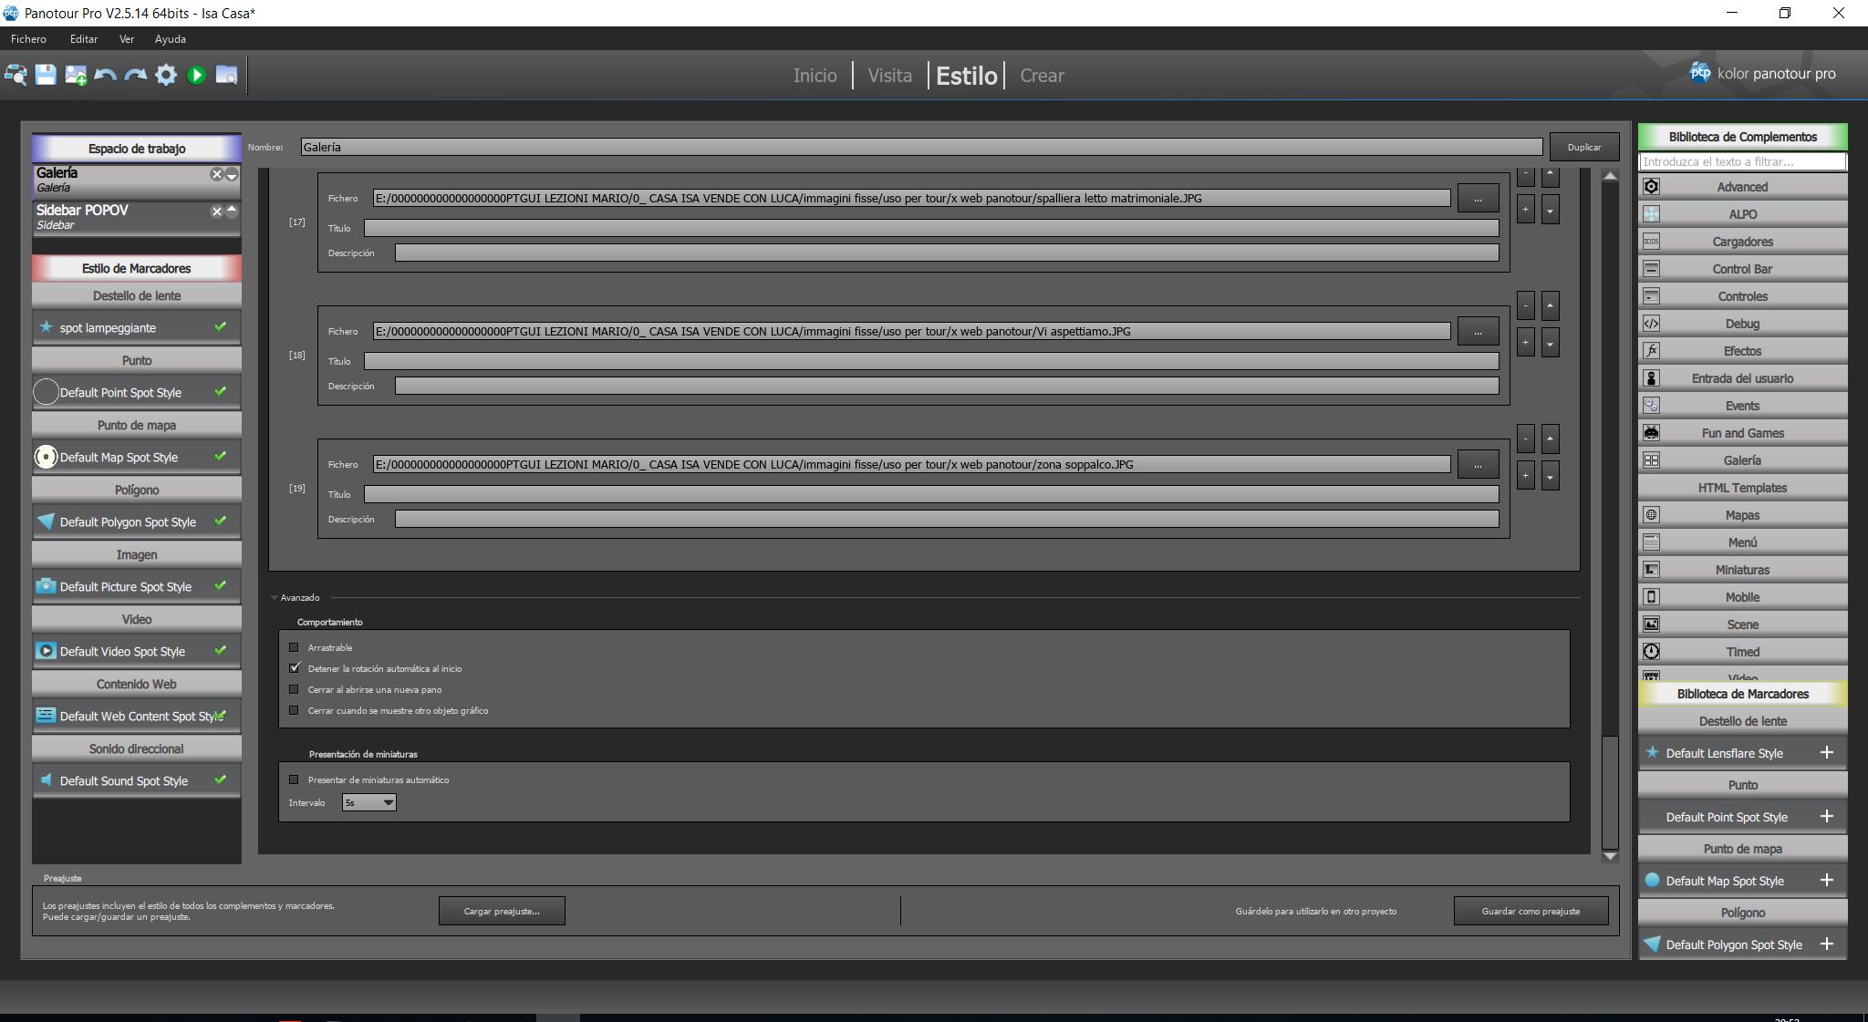Click Guardar como preajuste button
The width and height of the screenshot is (1868, 1022).
tap(1530, 911)
